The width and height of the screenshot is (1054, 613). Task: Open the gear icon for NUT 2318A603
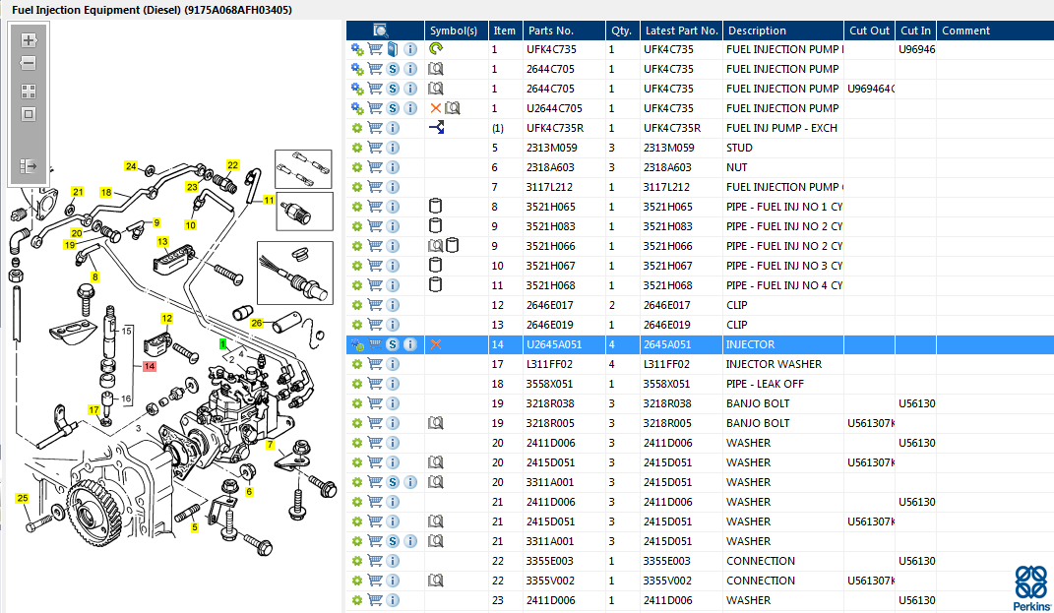[x=357, y=167]
